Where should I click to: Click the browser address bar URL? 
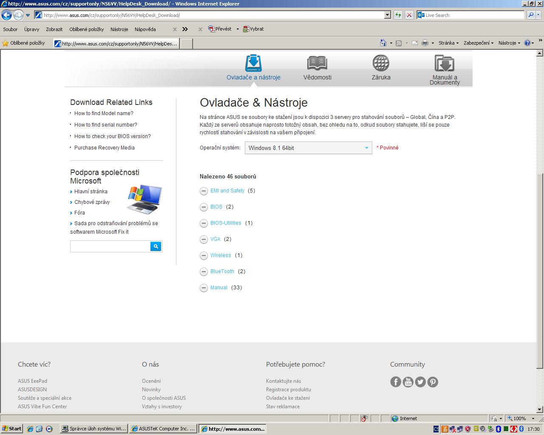point(111,15)
